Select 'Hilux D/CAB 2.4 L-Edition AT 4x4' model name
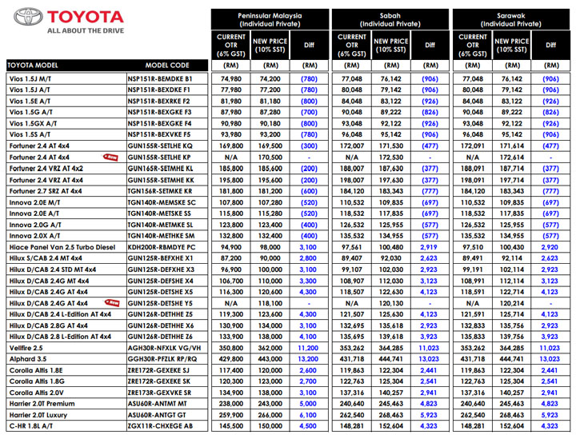 [60, 314]
